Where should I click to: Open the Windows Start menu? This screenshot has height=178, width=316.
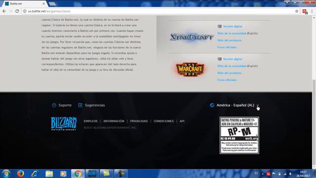(5, 174)
